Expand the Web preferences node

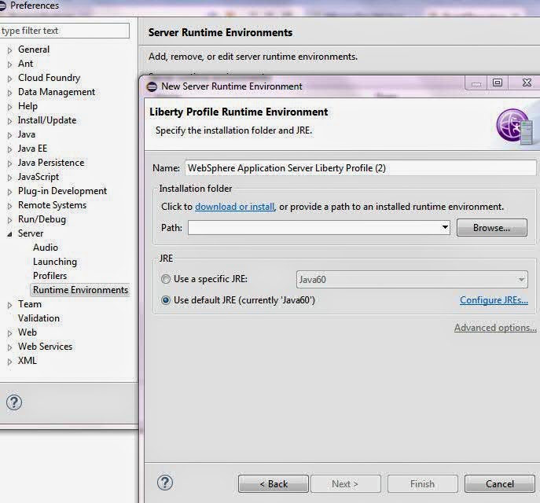[9, 333]
